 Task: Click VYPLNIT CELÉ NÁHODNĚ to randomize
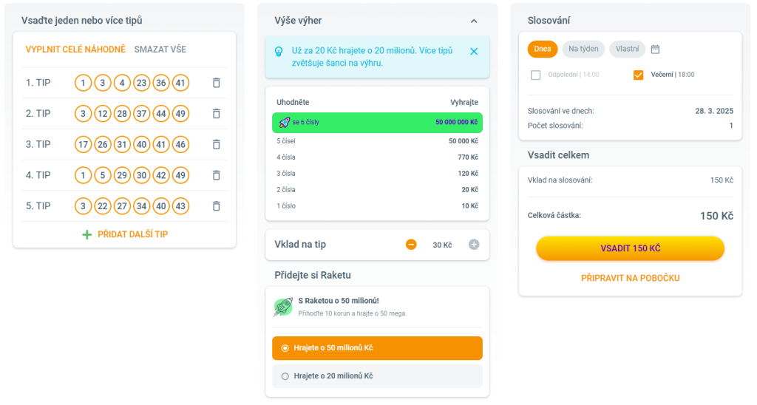point(75,50)
